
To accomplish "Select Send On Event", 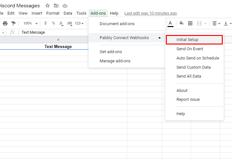I will [194, 49].
